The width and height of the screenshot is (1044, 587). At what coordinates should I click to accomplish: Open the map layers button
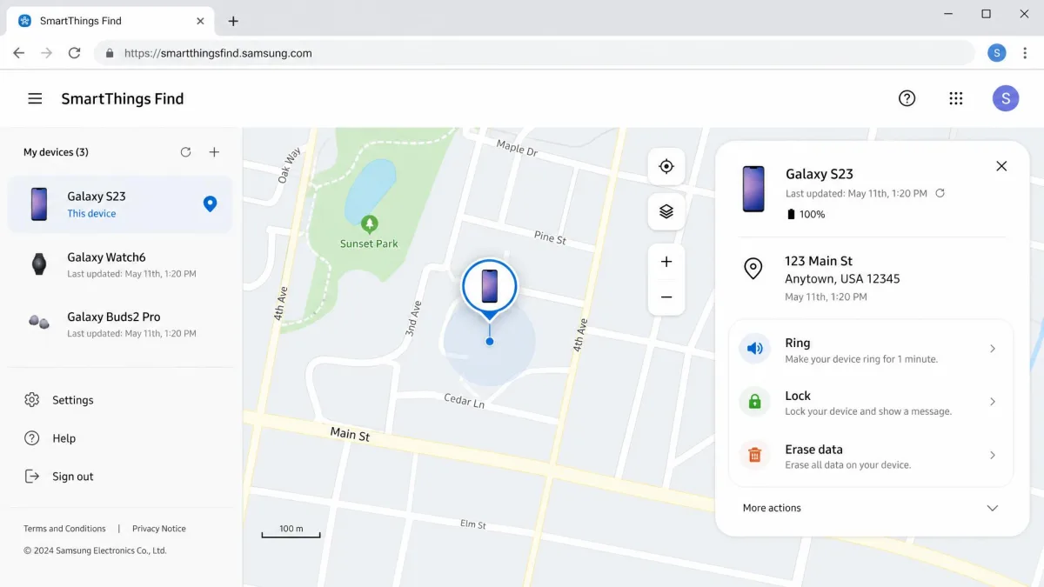[x=666, y=211]
